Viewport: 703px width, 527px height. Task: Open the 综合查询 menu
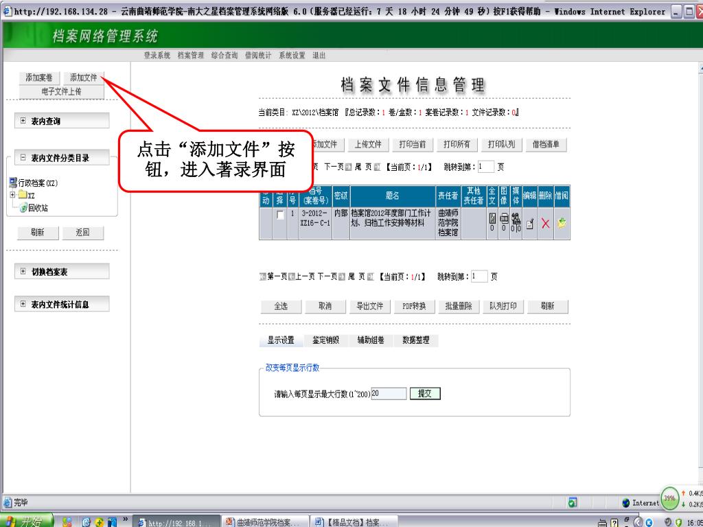(224, 55)
